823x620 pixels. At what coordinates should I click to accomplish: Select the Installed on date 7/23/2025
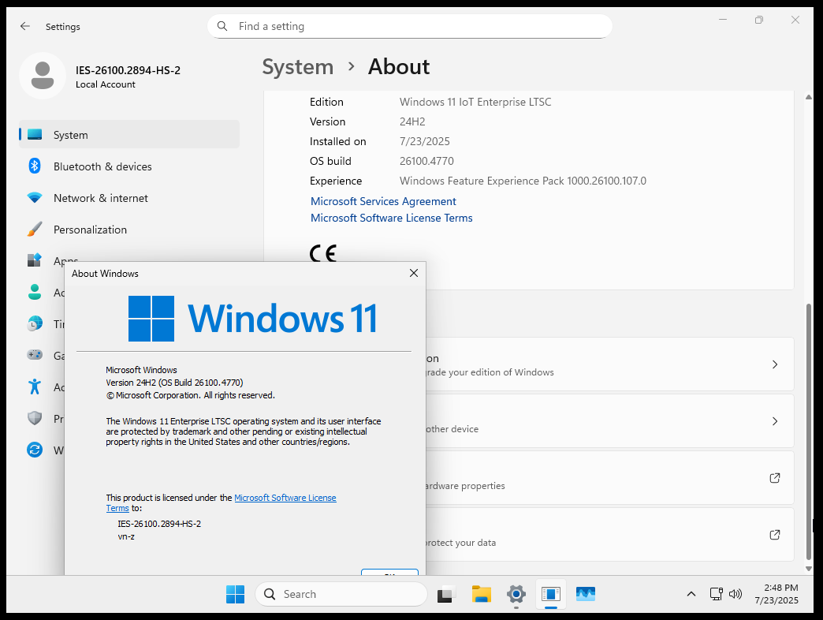point(425,142)
